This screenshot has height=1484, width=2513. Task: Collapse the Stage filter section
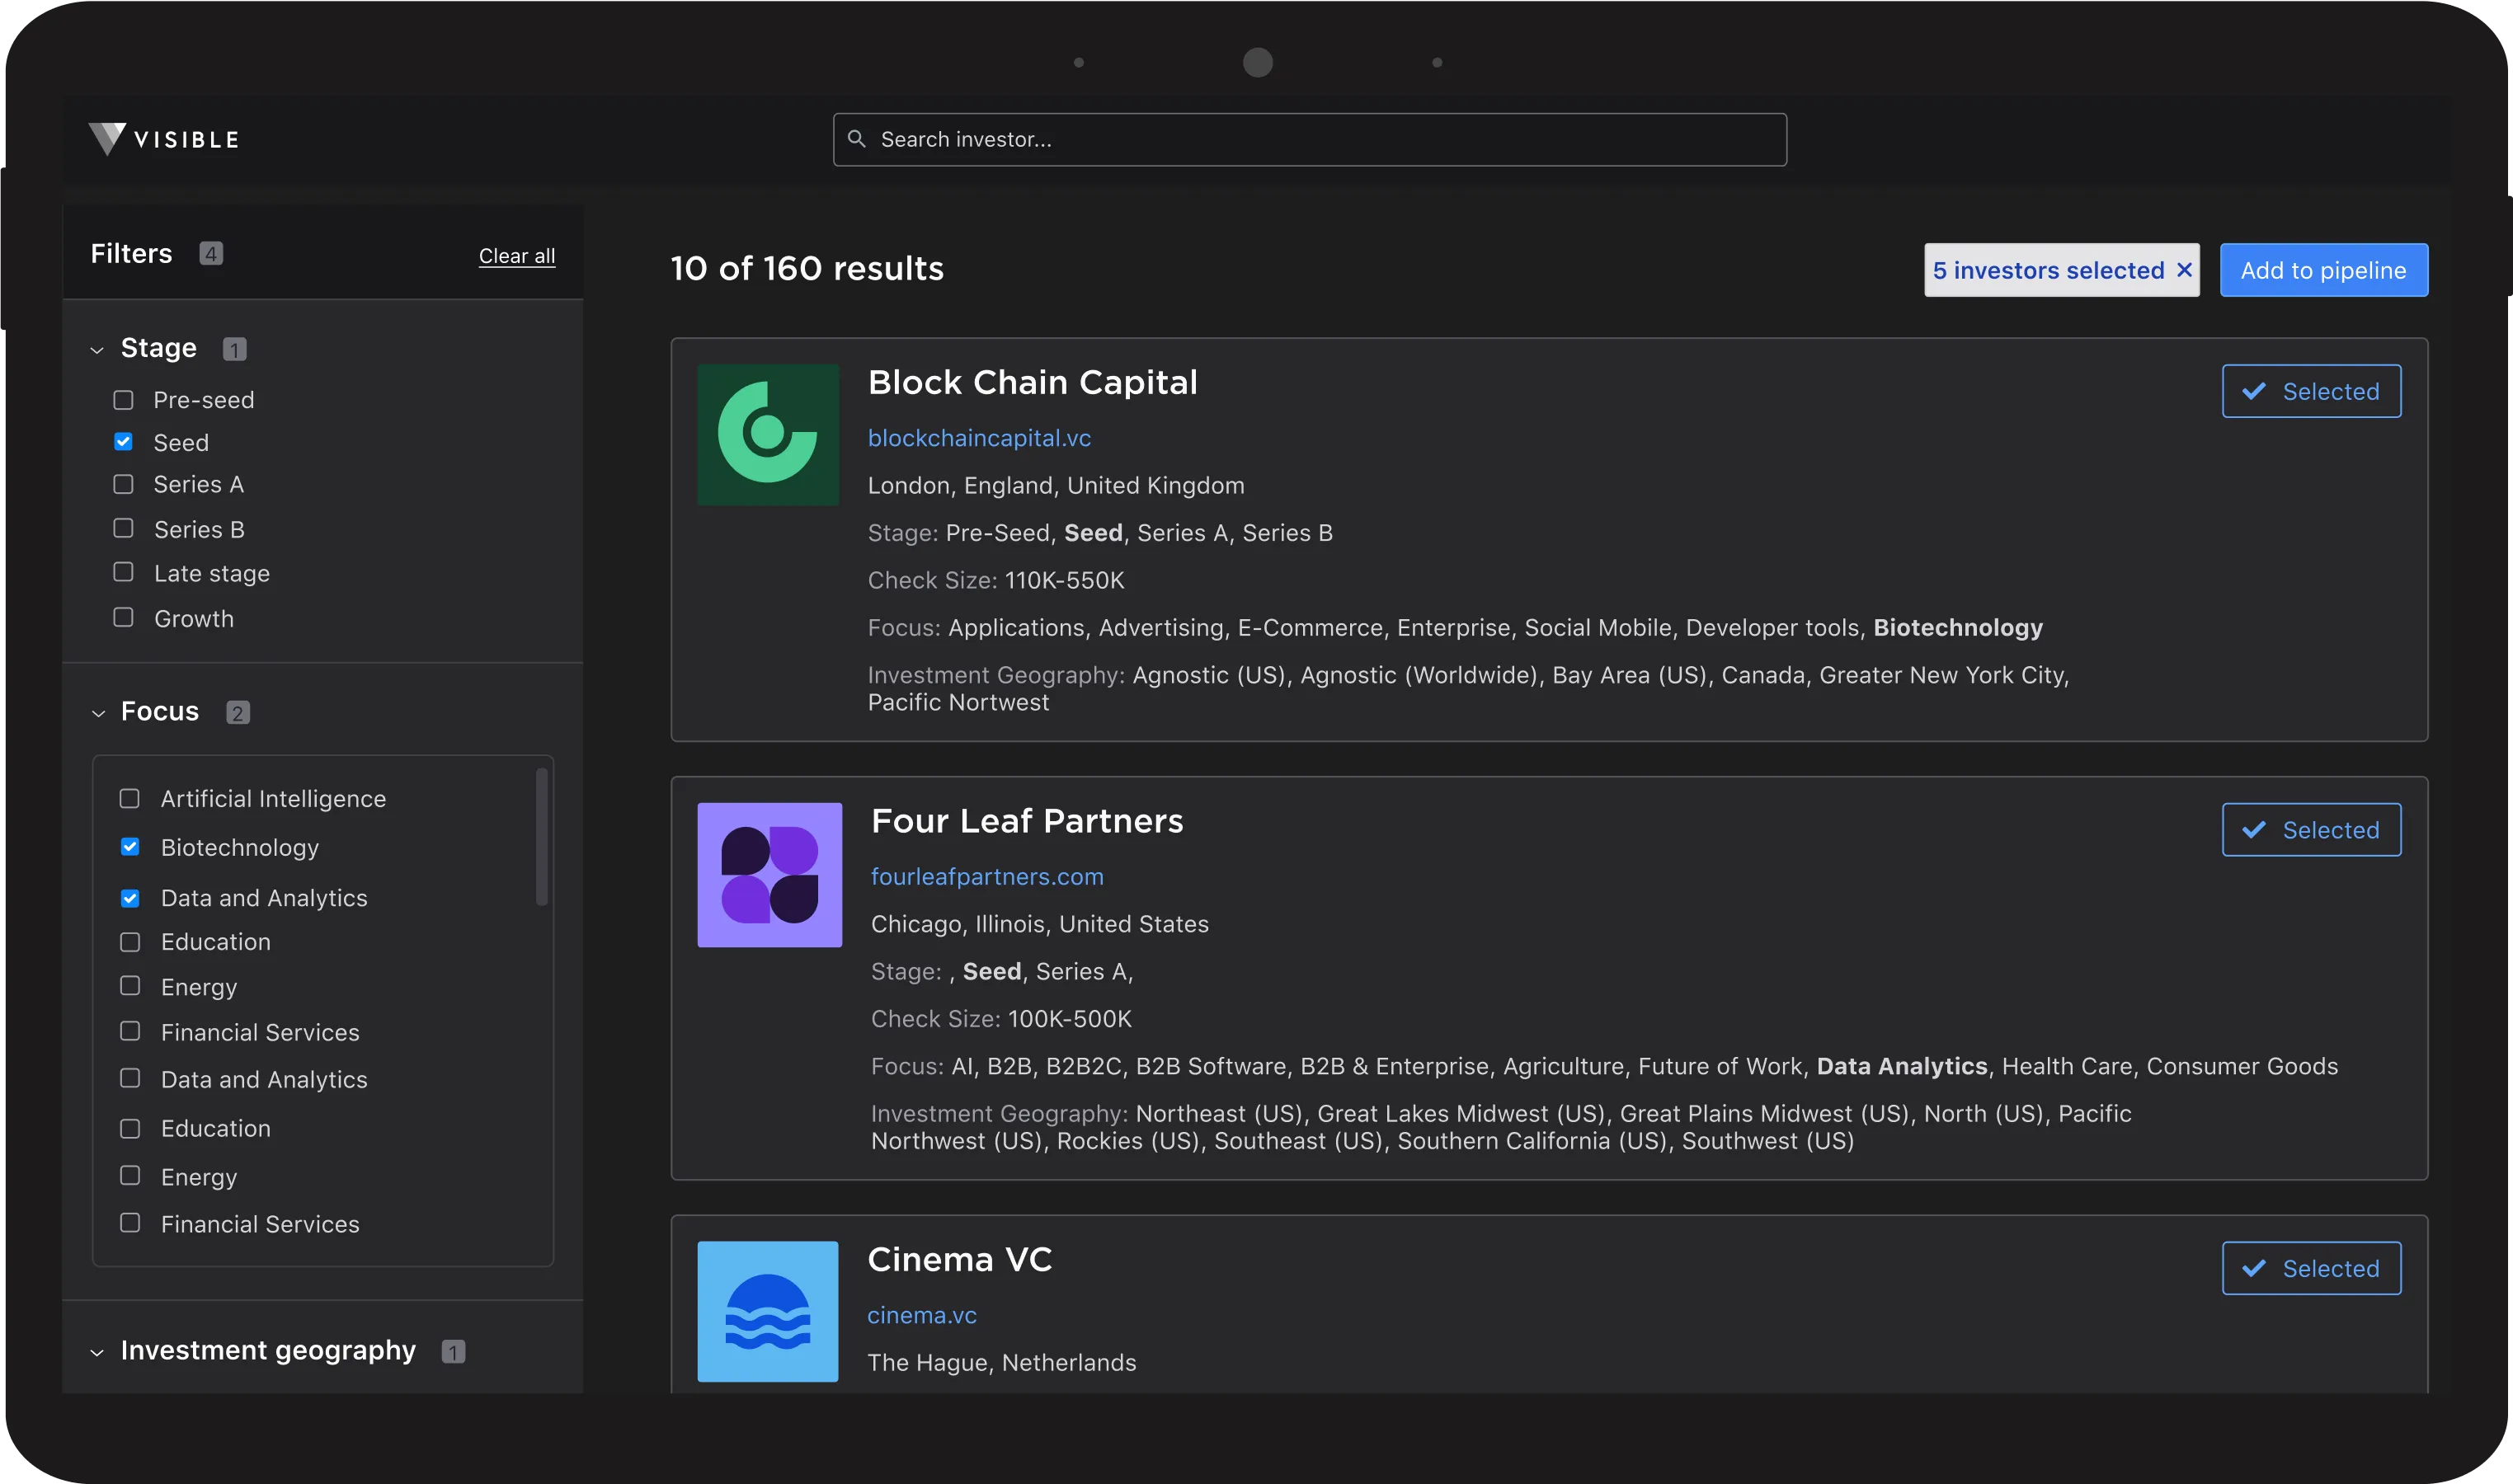[x=97, y=349]
